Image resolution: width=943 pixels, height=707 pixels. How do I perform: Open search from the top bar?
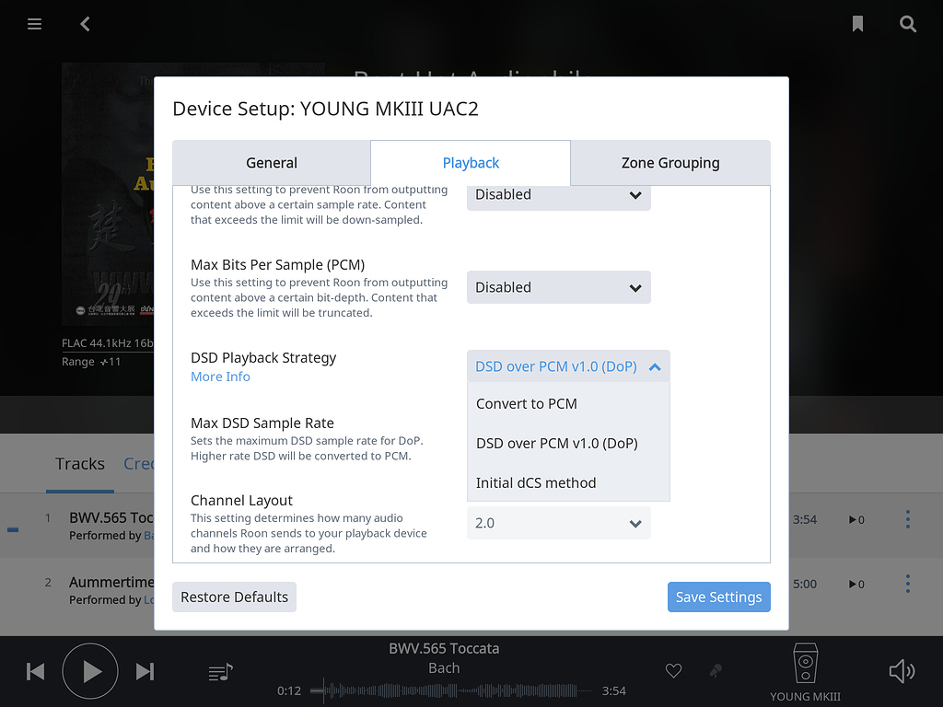(x=908, y=24)
